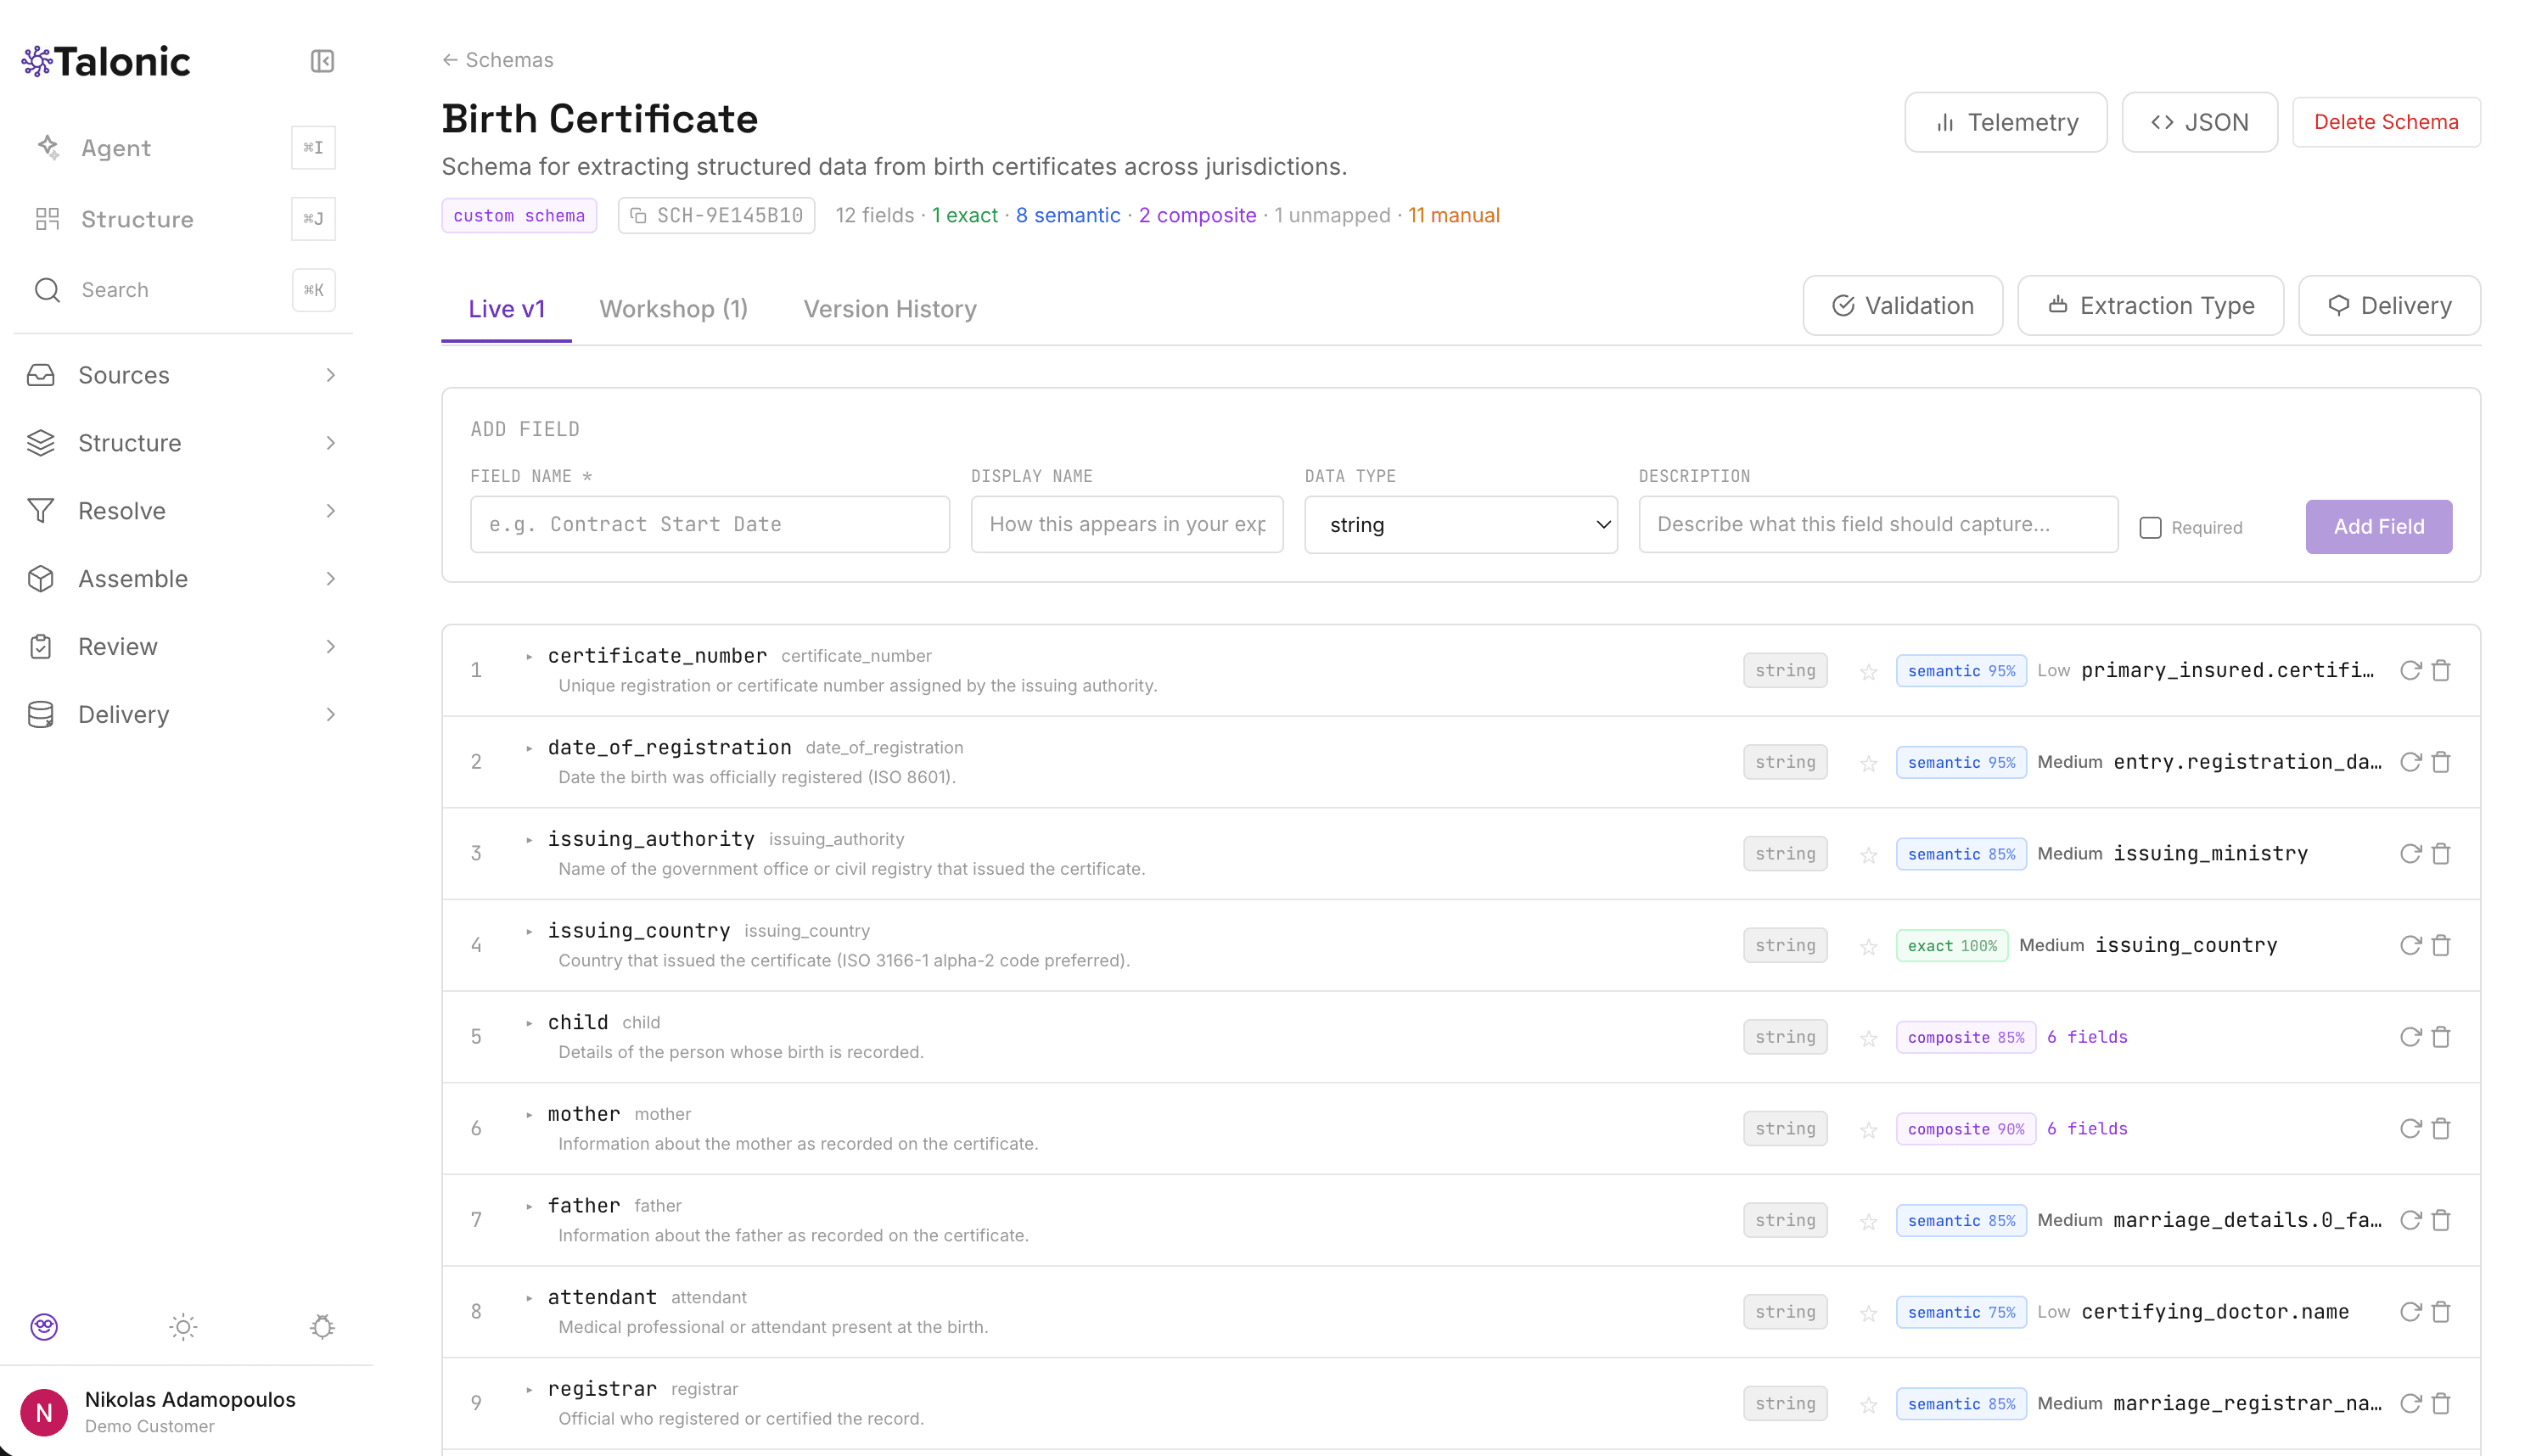Refresh mapping for issuing_authority row
The image size is (2536, 1456).
pos(2410,854)
